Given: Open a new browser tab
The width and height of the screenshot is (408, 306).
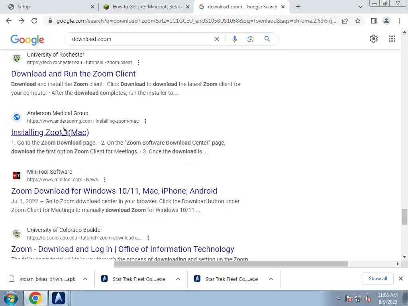Looking at the screenshot, I should [298, 7].
